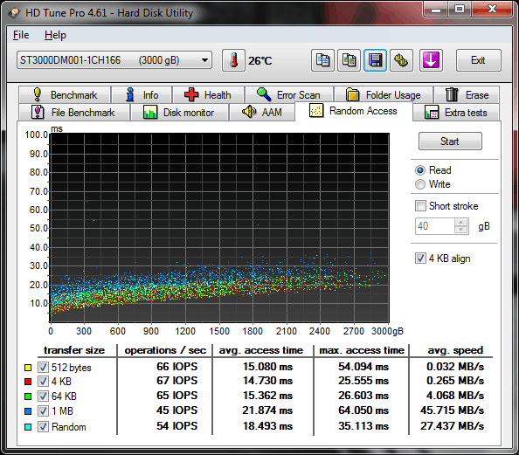Click the Start button
519x455 pixels.
(450, 141)
